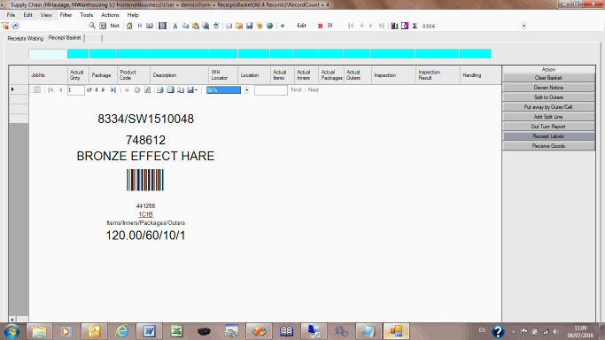Click the report Find text field
The image size is (605, 340).
point(271,90)
